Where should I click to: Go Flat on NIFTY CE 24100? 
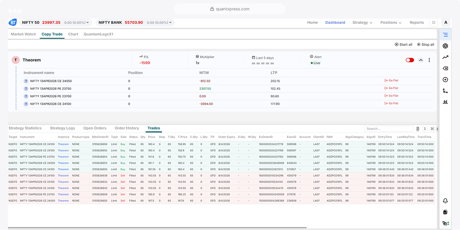[391, 103]
